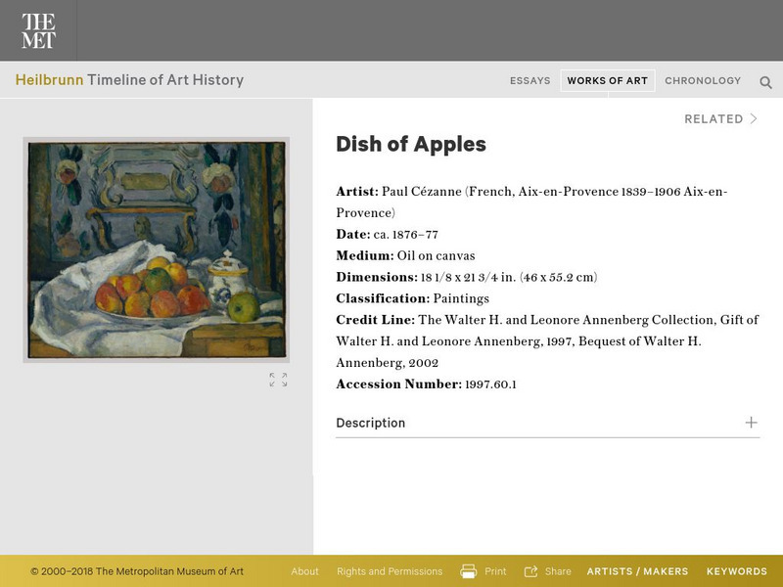The height and width of the screenshot is (587, 783).
Task: Click the printer icon
Action: (469, 571)
